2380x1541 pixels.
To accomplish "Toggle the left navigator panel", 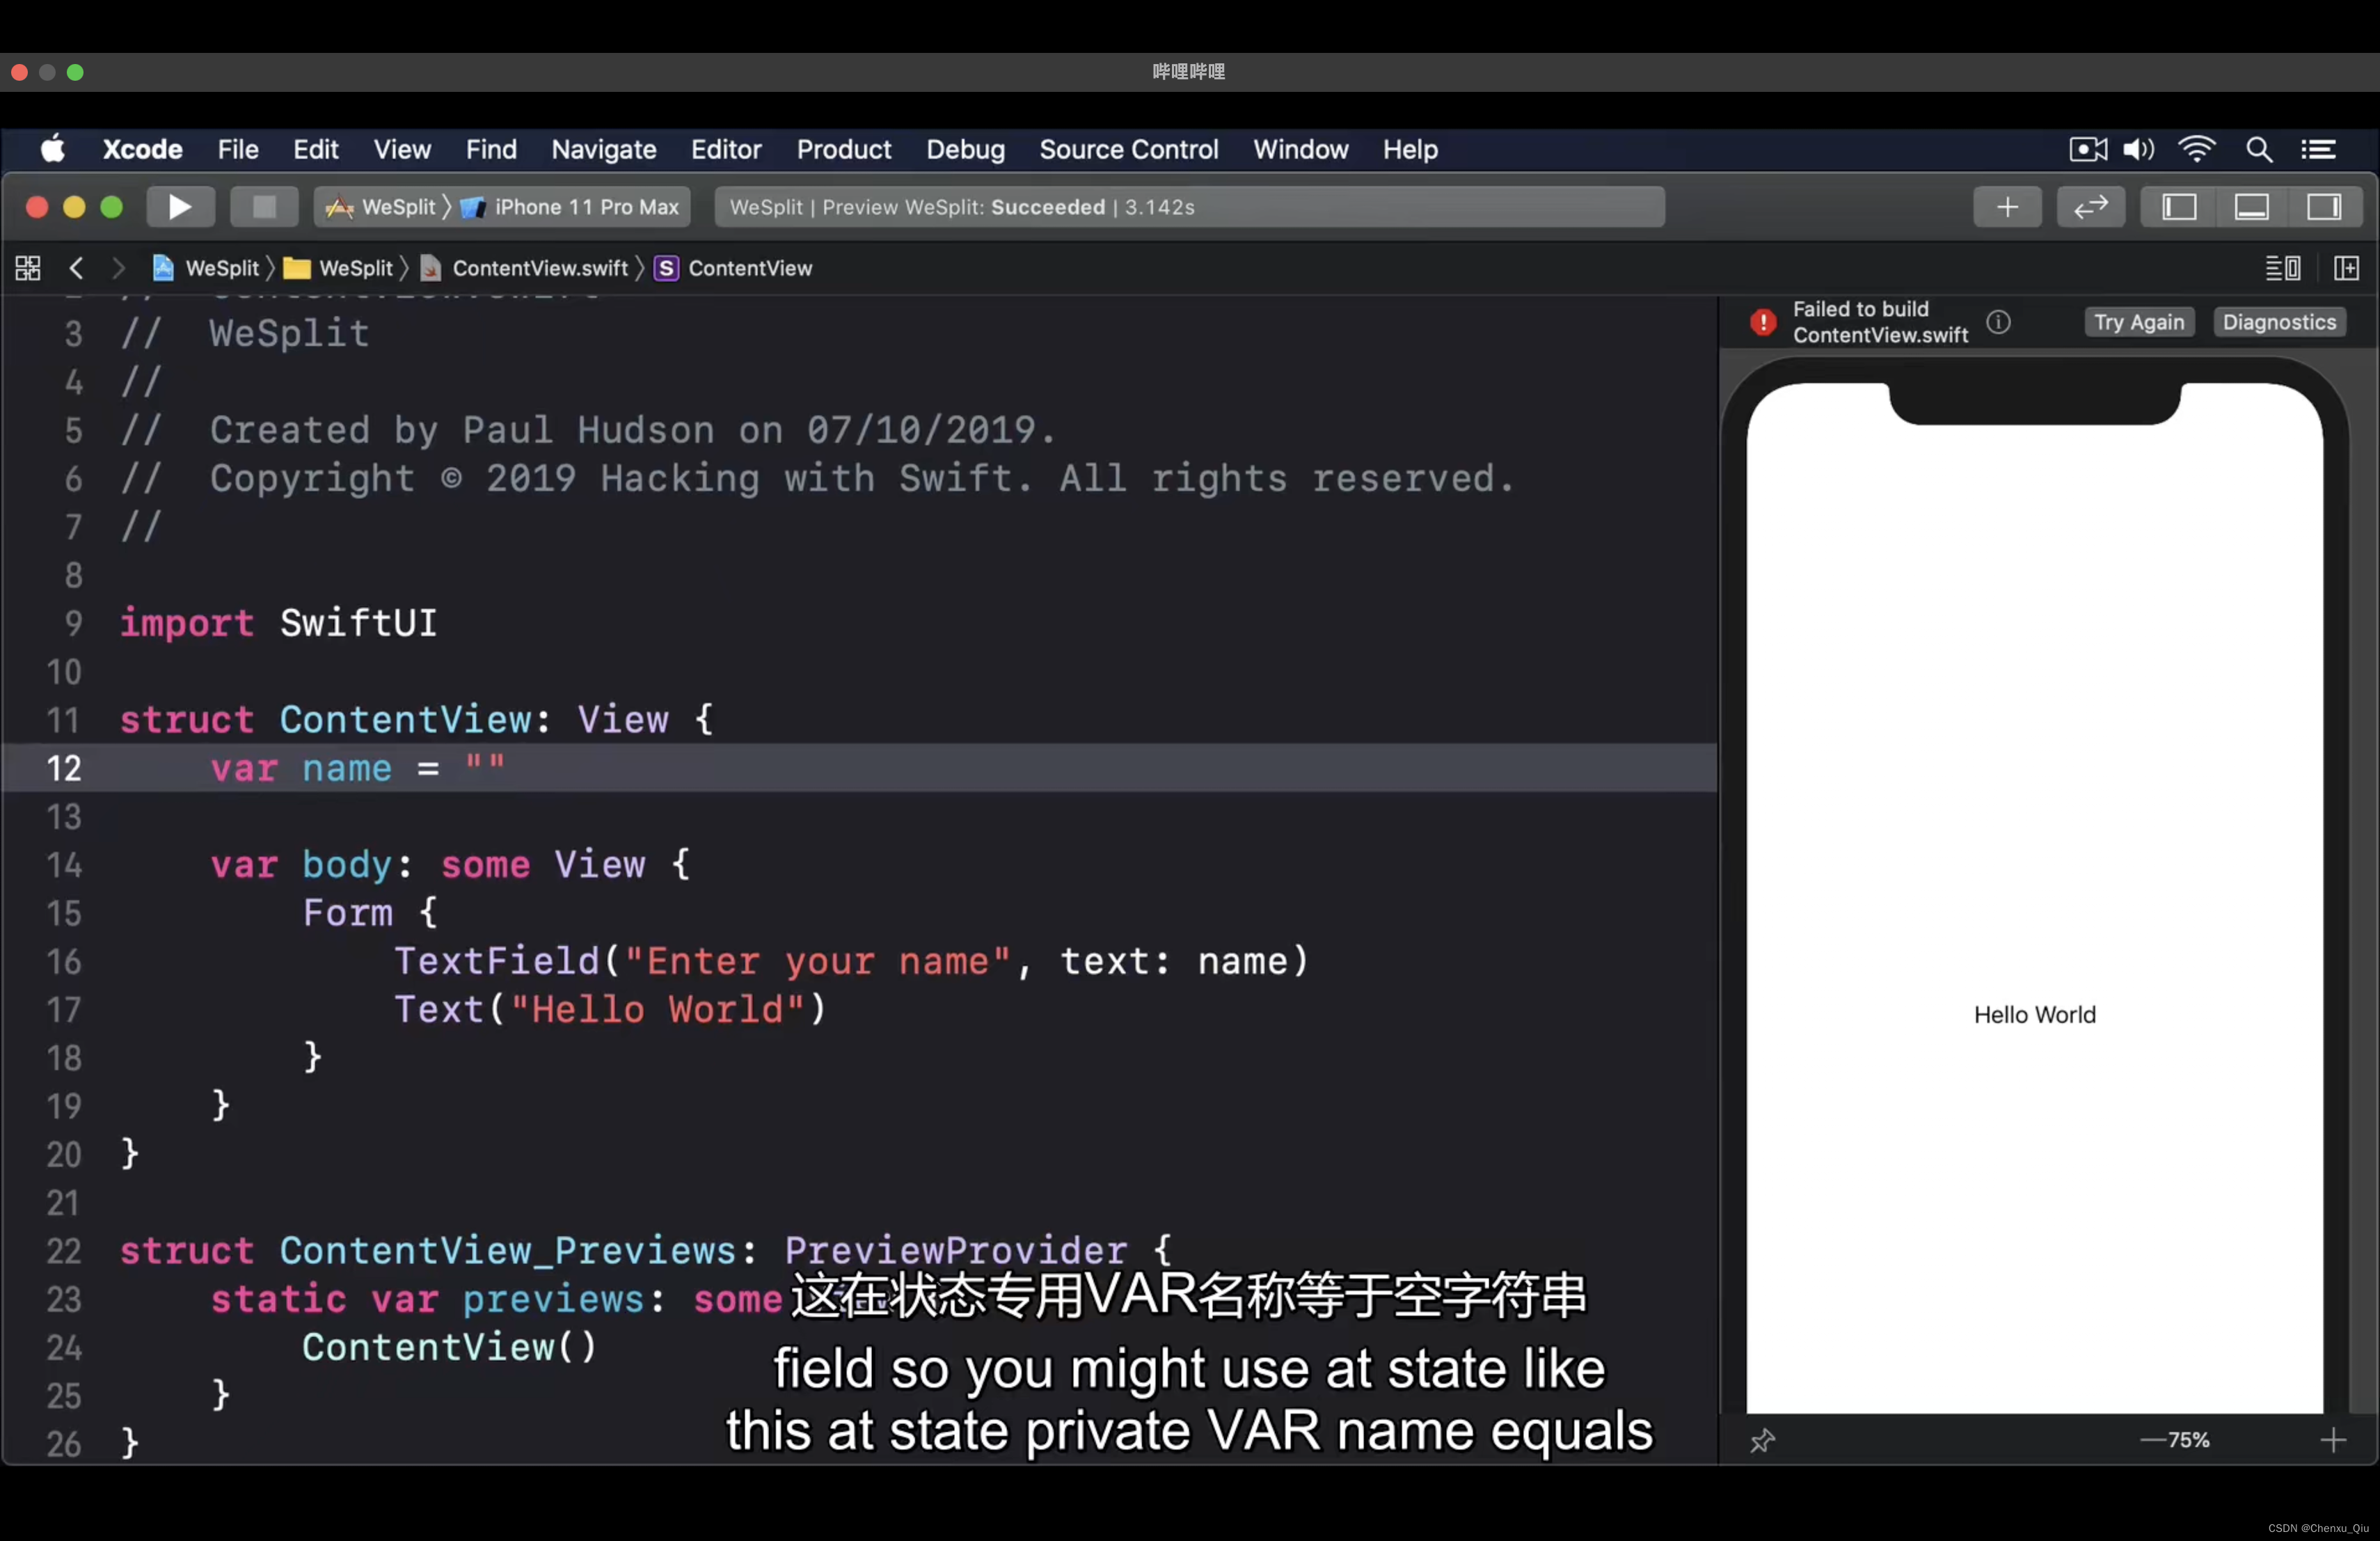I will (2179, 207).
